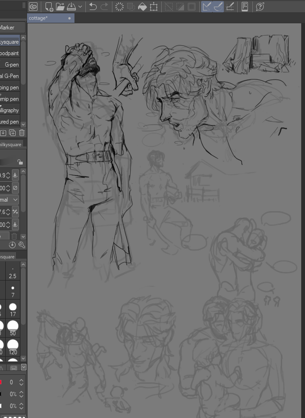Click the smartphone connect icon
The image size is (305, 418).
pos(245,7)
